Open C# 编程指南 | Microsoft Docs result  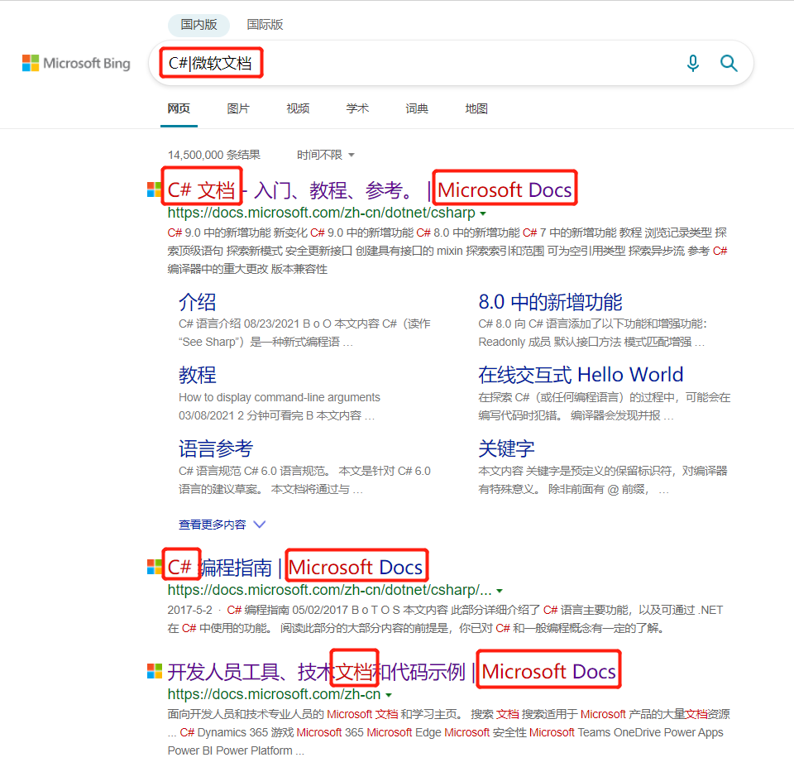pos(295,568)
